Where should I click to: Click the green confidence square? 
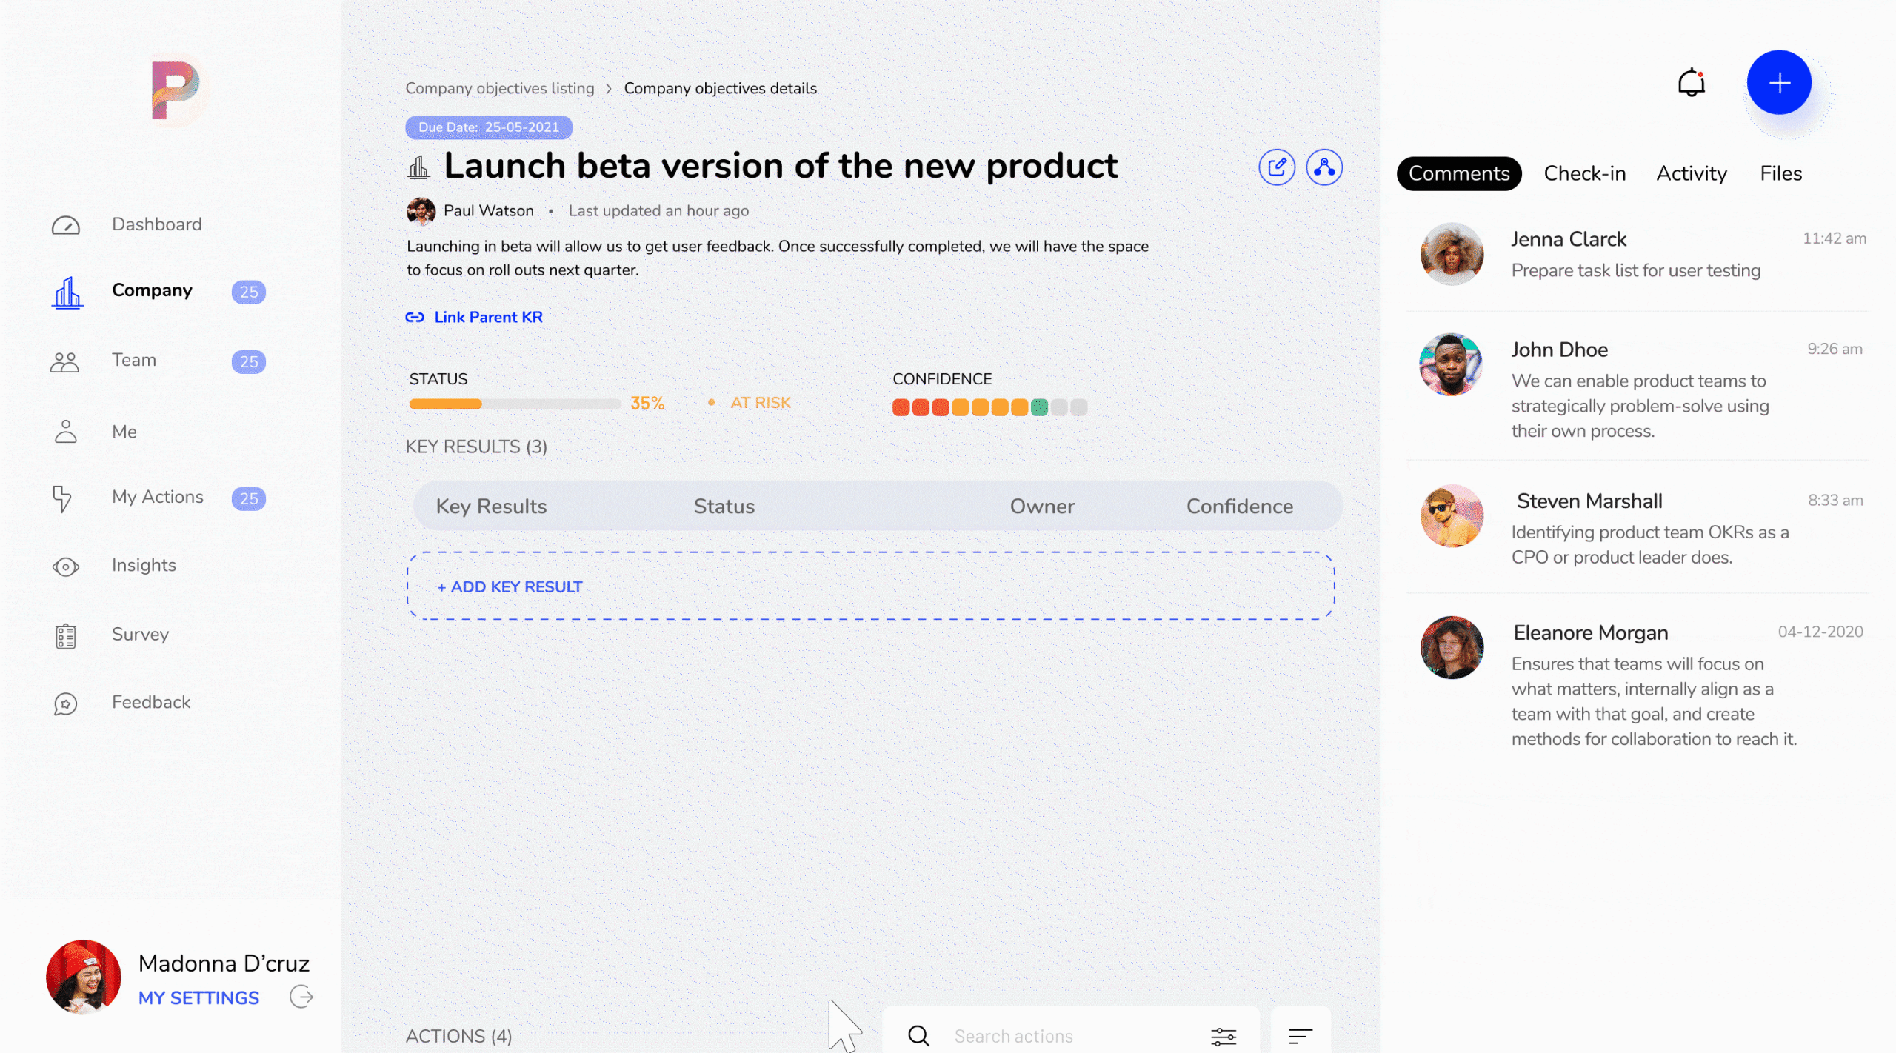(1039, 407)
